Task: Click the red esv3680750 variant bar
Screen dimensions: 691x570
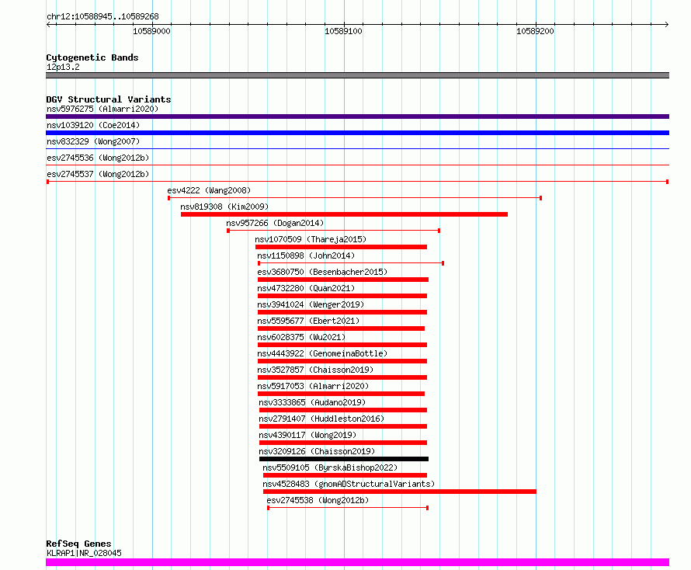Action: 343,280
